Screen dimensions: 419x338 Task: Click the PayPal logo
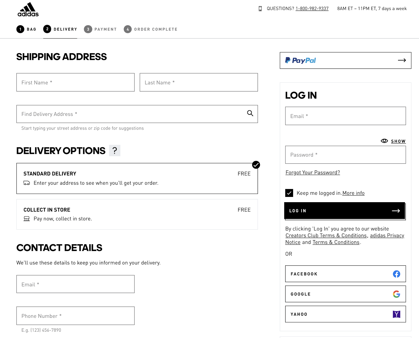[x=301, y=61]
